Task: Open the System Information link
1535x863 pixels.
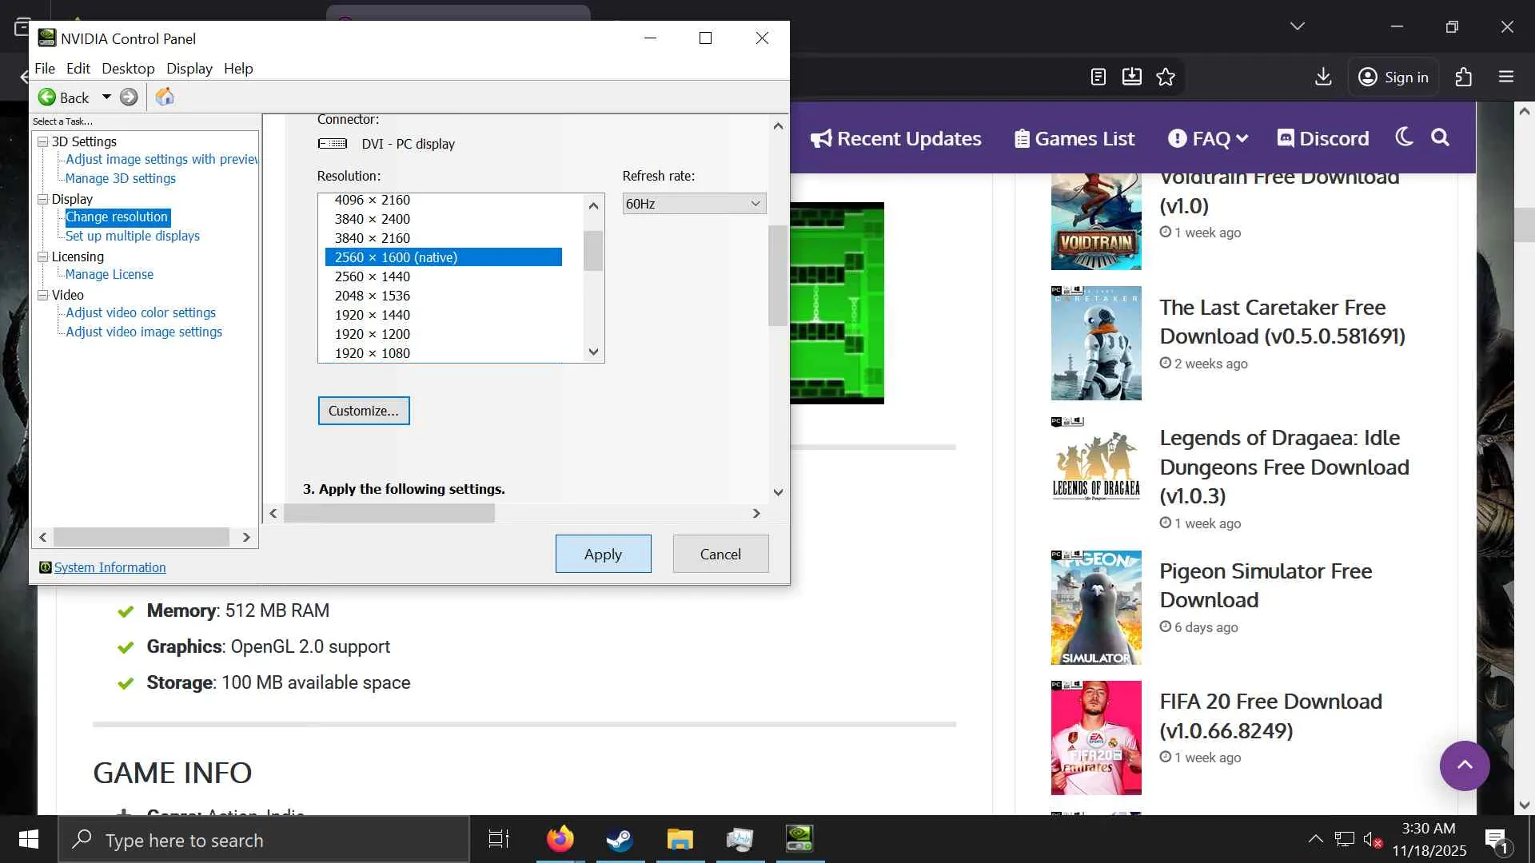Action: coord(110,567)
